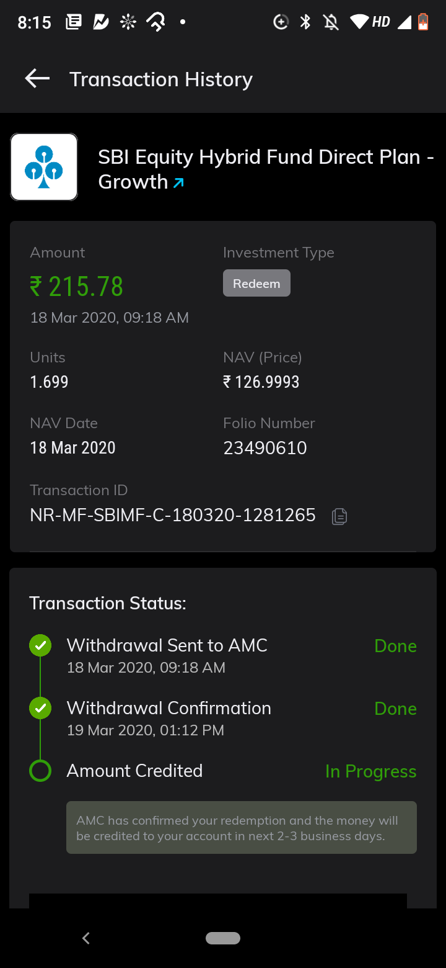446x968 pixels.
Task: Tap the AMC redemption info message
Action: click(241, 828)
